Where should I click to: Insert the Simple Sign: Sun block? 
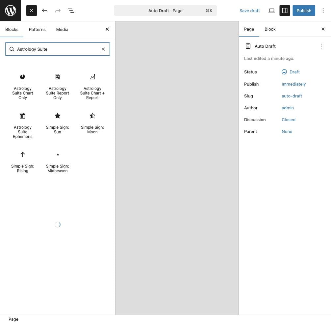[x=58, y=123]
